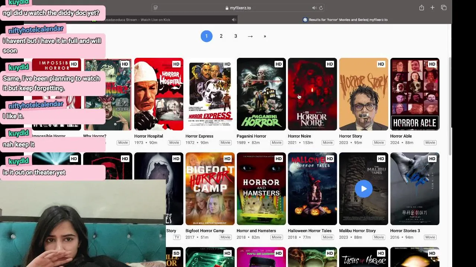
Task: Click Movie tag under Bigfoot Horror Camp
Action: tap(225, 237)
